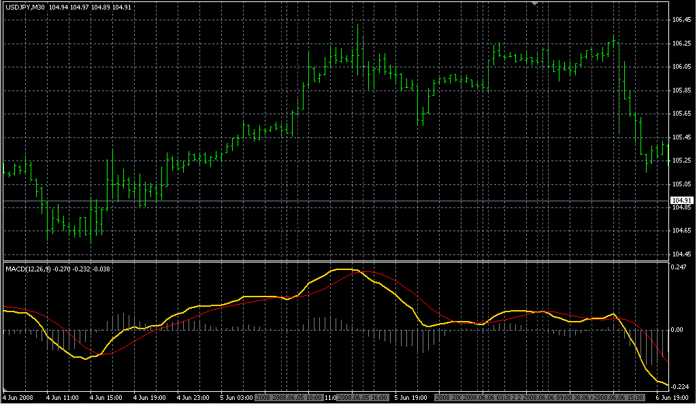Click the 106.05 price scale label
This screenshot has height=404, width=697.
681,67
